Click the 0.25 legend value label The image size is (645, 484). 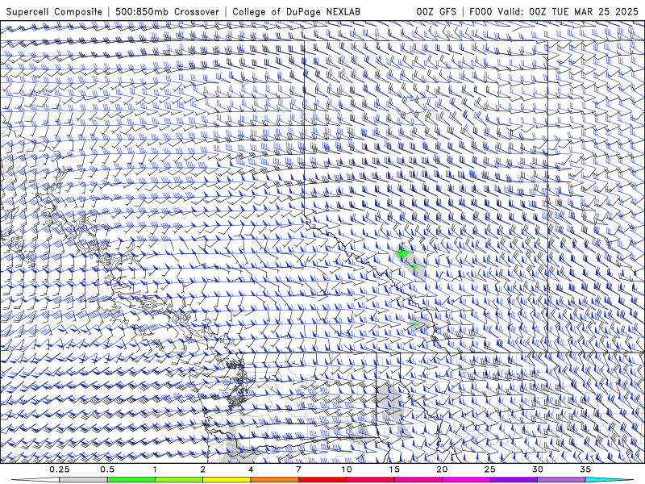coord(60,469)
